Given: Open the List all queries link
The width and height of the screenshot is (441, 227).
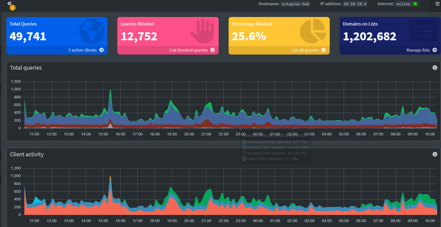Looking at the screenshot, I should pos(305,50).
